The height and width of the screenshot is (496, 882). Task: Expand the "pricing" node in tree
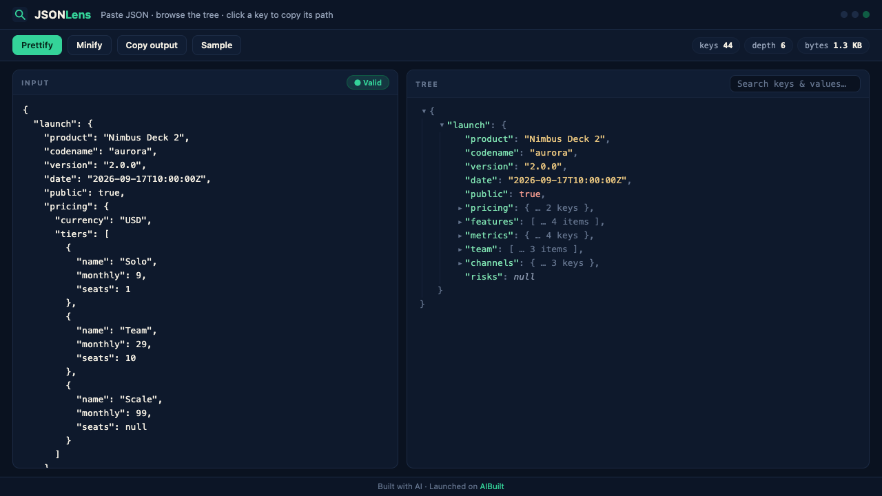[460, 207]
